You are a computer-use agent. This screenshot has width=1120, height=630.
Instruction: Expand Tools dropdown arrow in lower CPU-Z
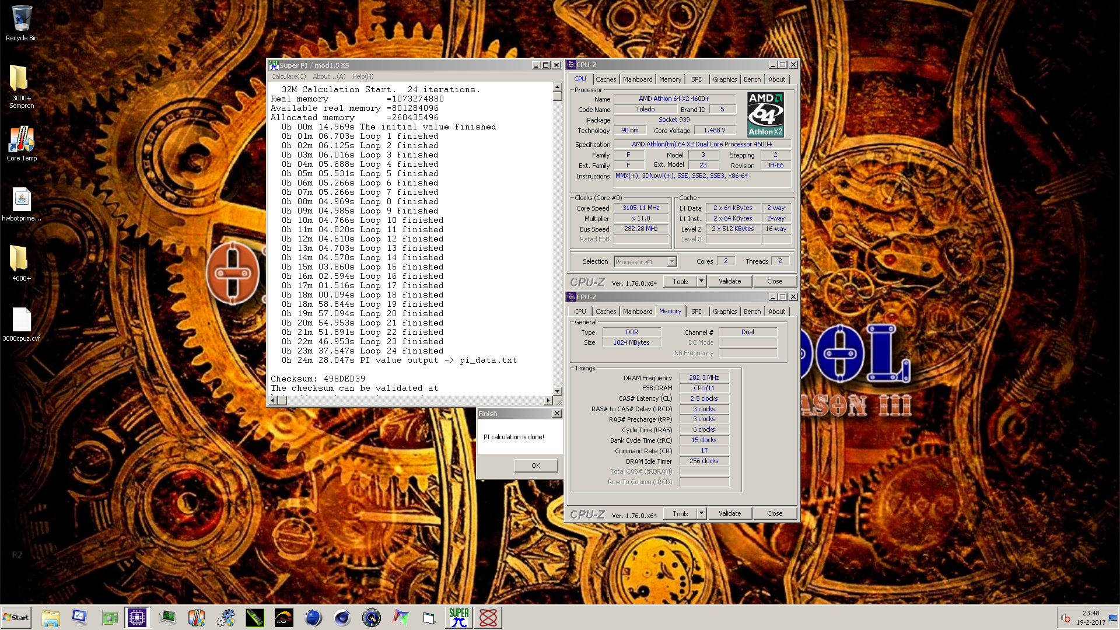702,514
